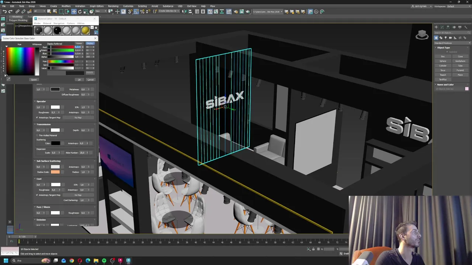Toggle the AutoGrid checkbox
Viewport: 472px width, 265px height.
(x=447, y=52)
